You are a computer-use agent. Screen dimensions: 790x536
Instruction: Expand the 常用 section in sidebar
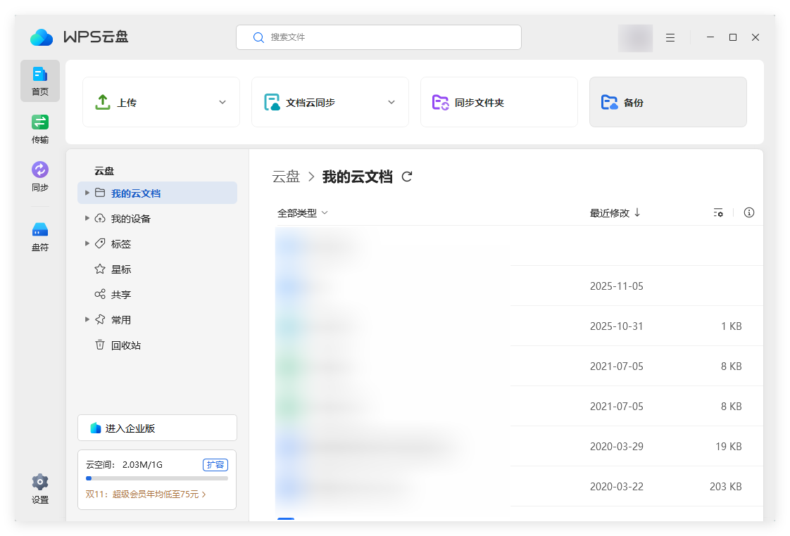pos(87,319)
